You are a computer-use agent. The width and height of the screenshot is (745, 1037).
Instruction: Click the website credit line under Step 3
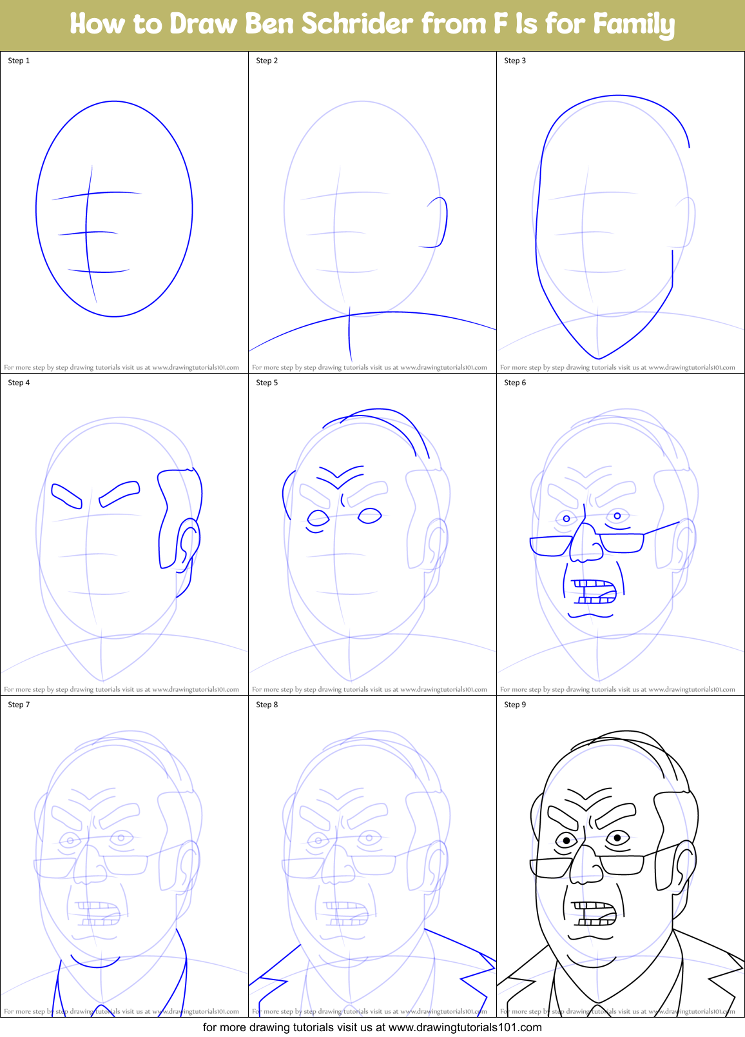[617, 367]
